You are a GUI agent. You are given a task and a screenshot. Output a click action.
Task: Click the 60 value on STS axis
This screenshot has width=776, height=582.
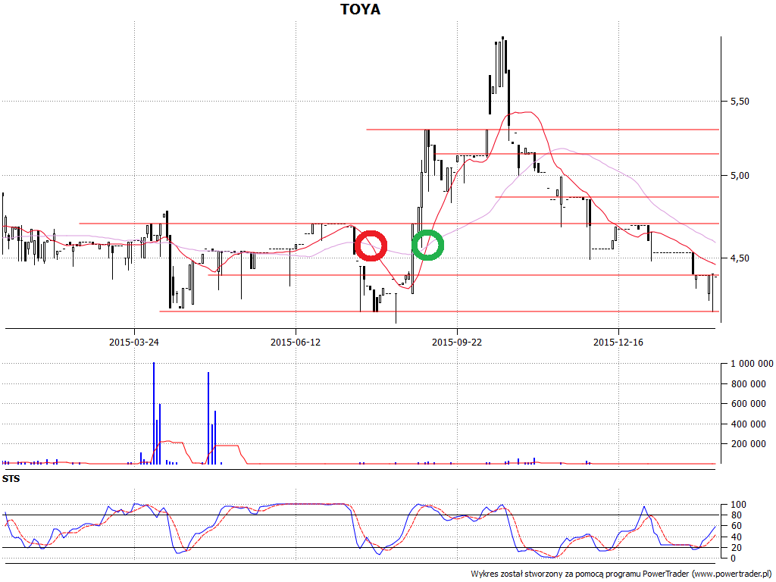point(735,526)
